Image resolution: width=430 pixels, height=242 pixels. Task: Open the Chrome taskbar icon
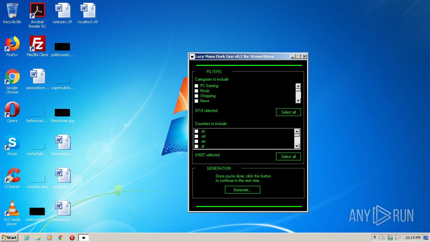click(x=61, y=238)
